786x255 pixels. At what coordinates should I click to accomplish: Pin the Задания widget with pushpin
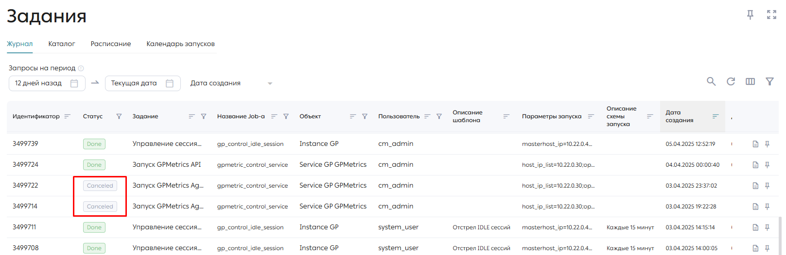tap(750, 15)
